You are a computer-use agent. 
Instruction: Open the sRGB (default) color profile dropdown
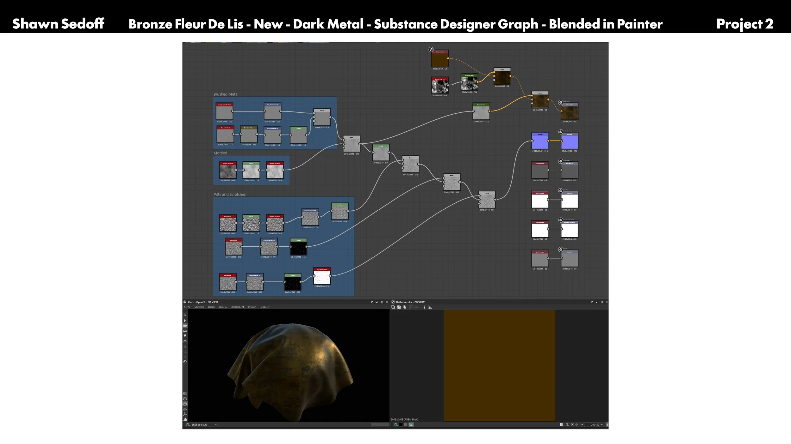(204, 425)
